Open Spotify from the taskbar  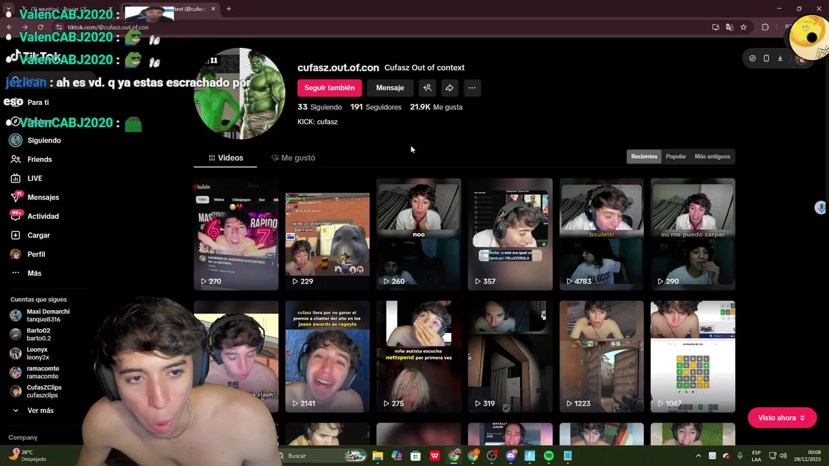click(549, 456)
